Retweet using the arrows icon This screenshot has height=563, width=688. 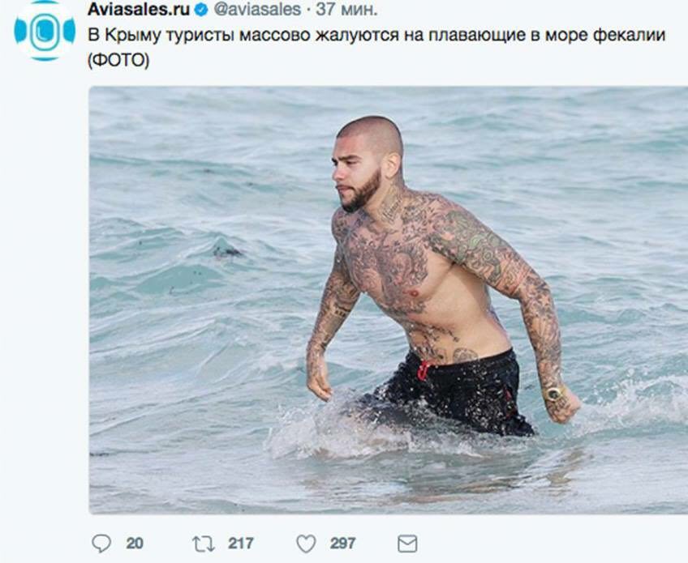tap(204, 544)
